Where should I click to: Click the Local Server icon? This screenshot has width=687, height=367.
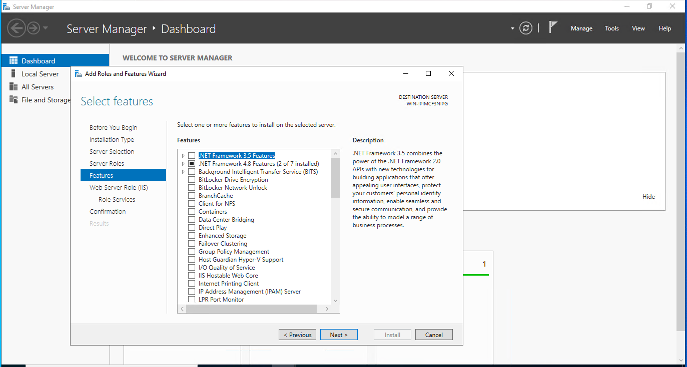(14, 74)
